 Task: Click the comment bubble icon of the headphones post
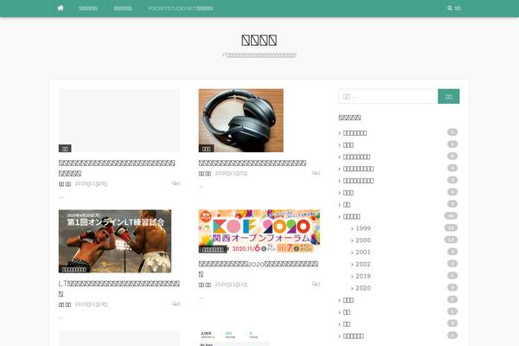316,173
